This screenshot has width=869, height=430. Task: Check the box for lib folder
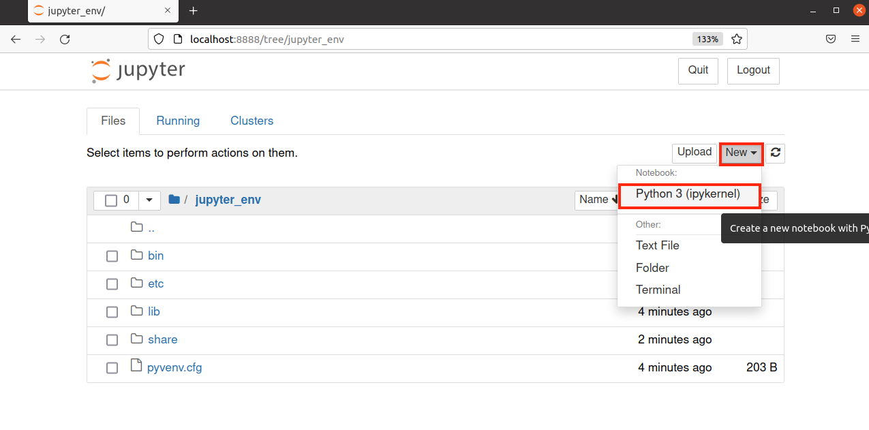point(112,312)
